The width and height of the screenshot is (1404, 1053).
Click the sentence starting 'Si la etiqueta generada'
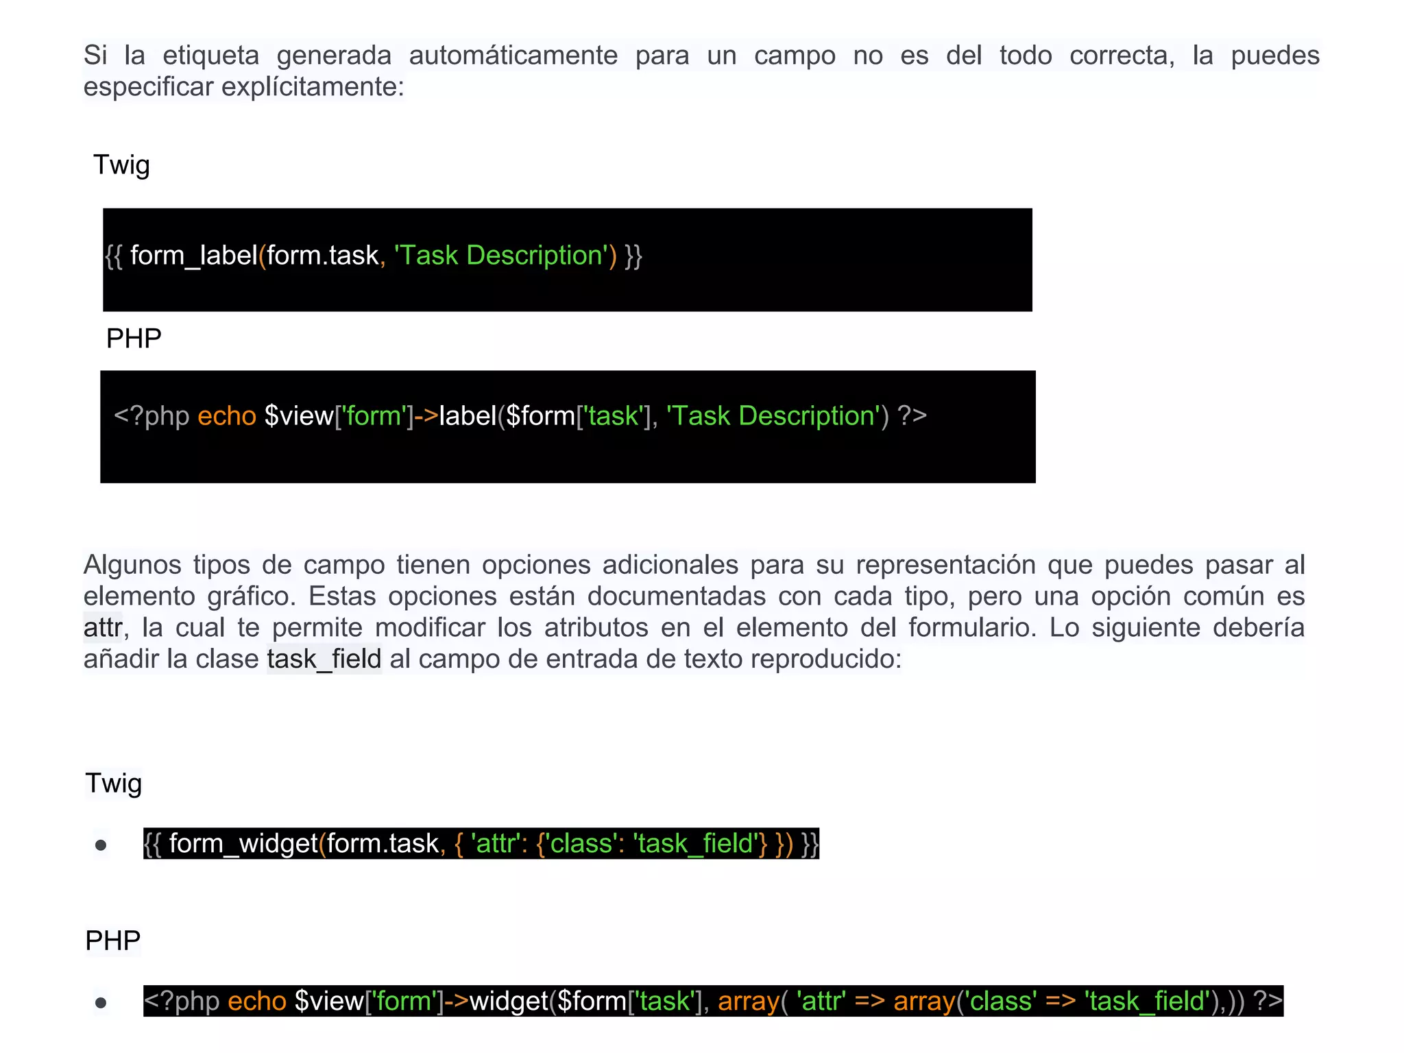[701, 71]
